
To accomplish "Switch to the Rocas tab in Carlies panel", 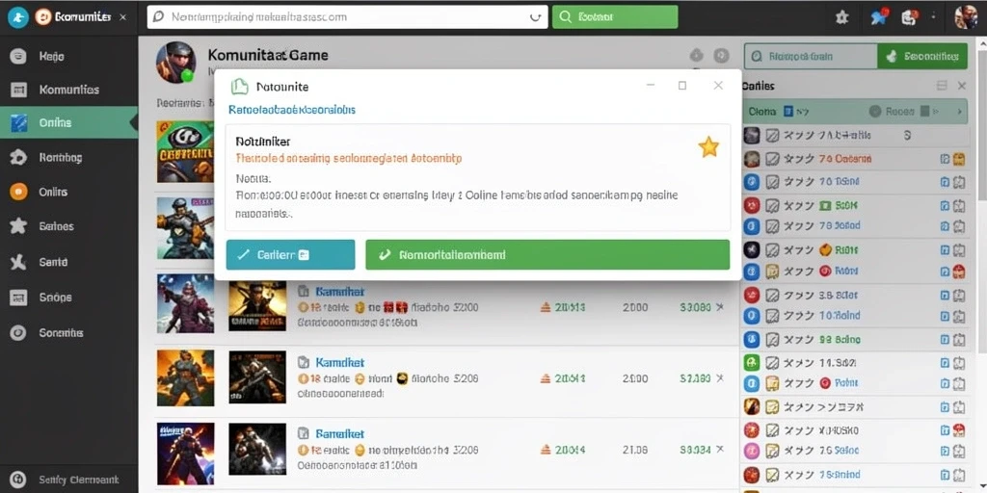I will (x=899, y=112).
